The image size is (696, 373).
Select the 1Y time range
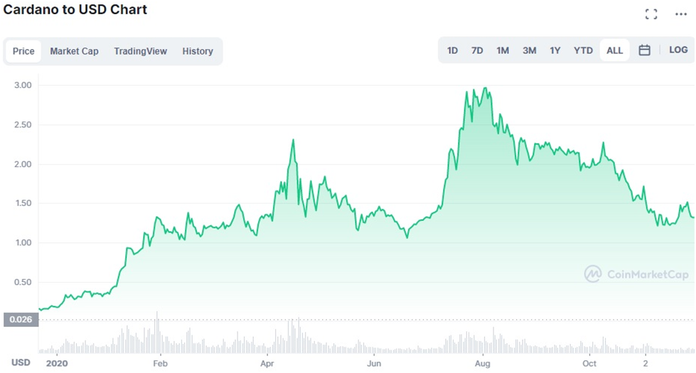click(555, 50)
